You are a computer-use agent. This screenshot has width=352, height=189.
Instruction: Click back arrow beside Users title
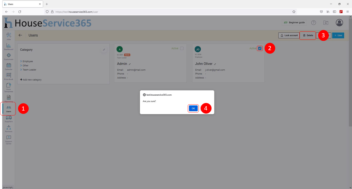20,35
